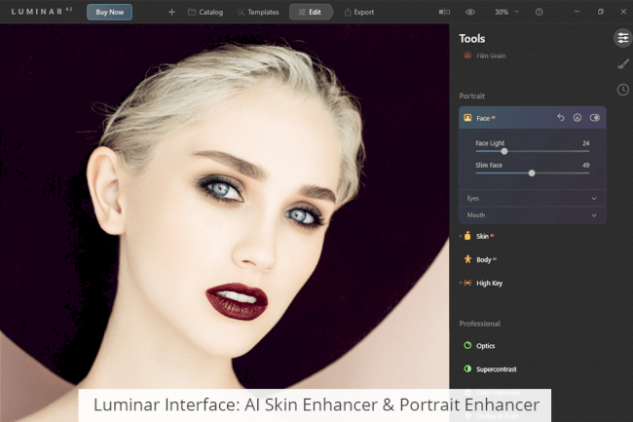Select the Edit tab
The width and height of the screenshot is (633, 422).
[x=310, y=12]
